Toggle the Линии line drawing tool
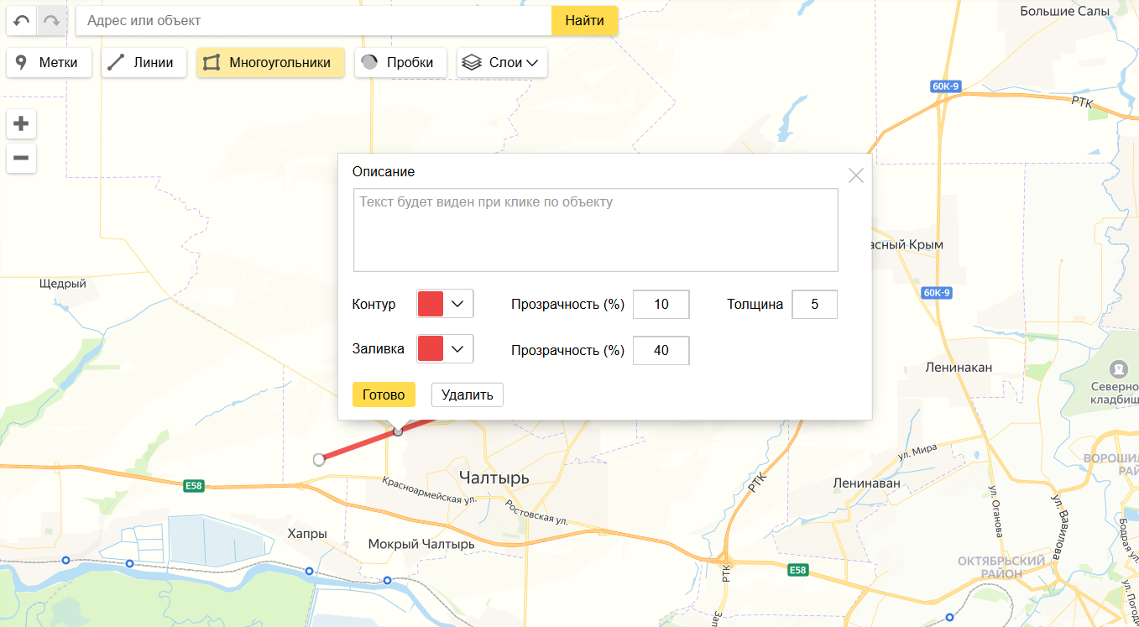 point(144,63)
